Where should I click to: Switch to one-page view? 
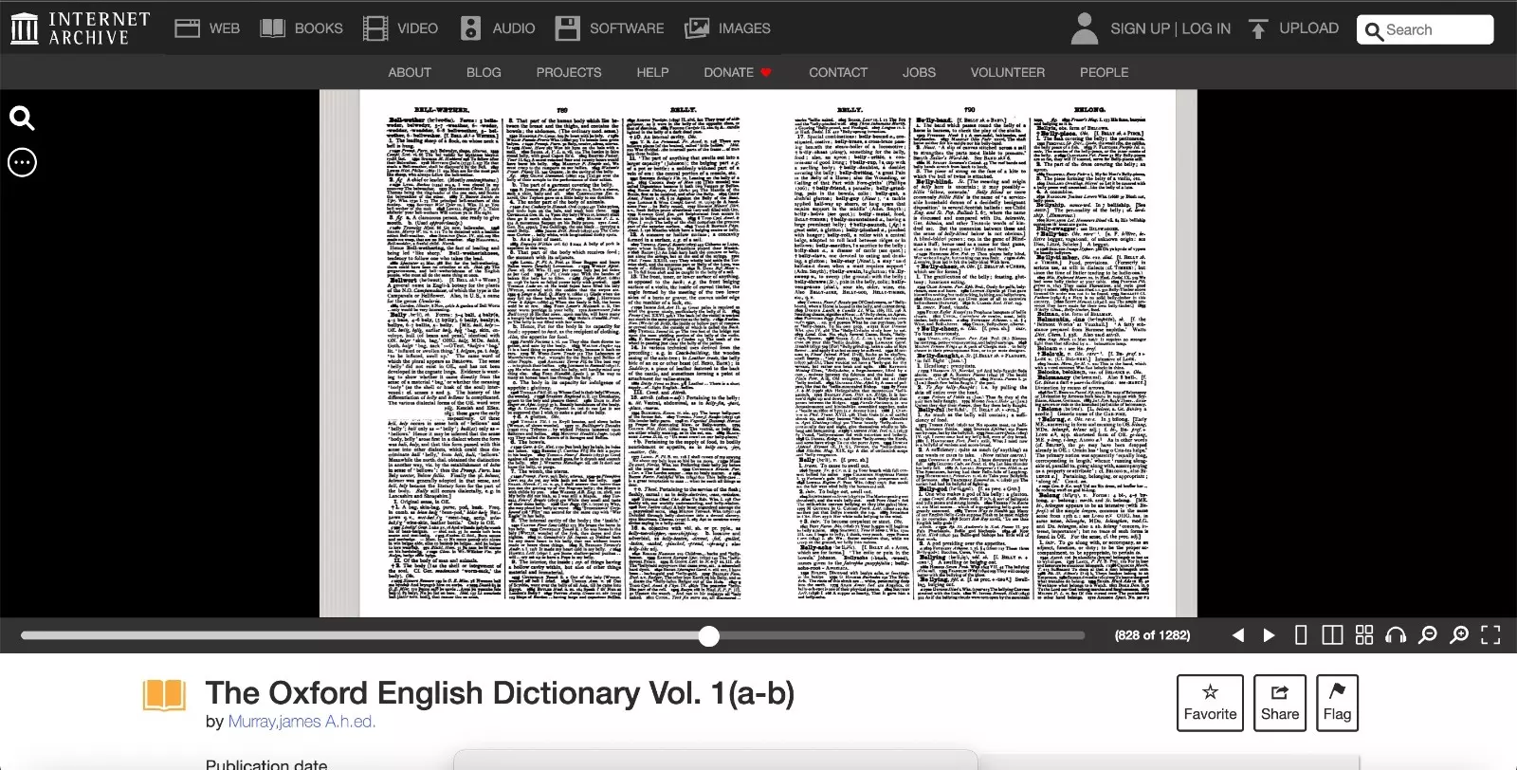[x=1301, y=635]
